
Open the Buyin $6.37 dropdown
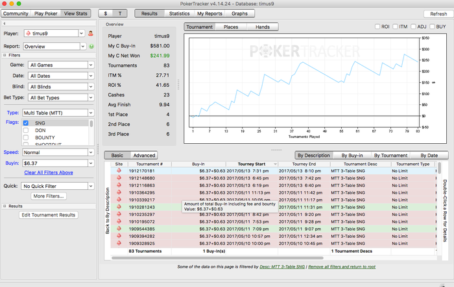[54, 163]
